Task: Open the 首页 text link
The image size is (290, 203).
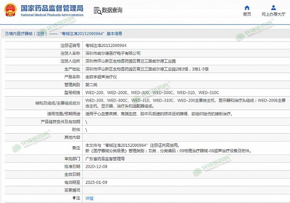Action: pos(247,15)
